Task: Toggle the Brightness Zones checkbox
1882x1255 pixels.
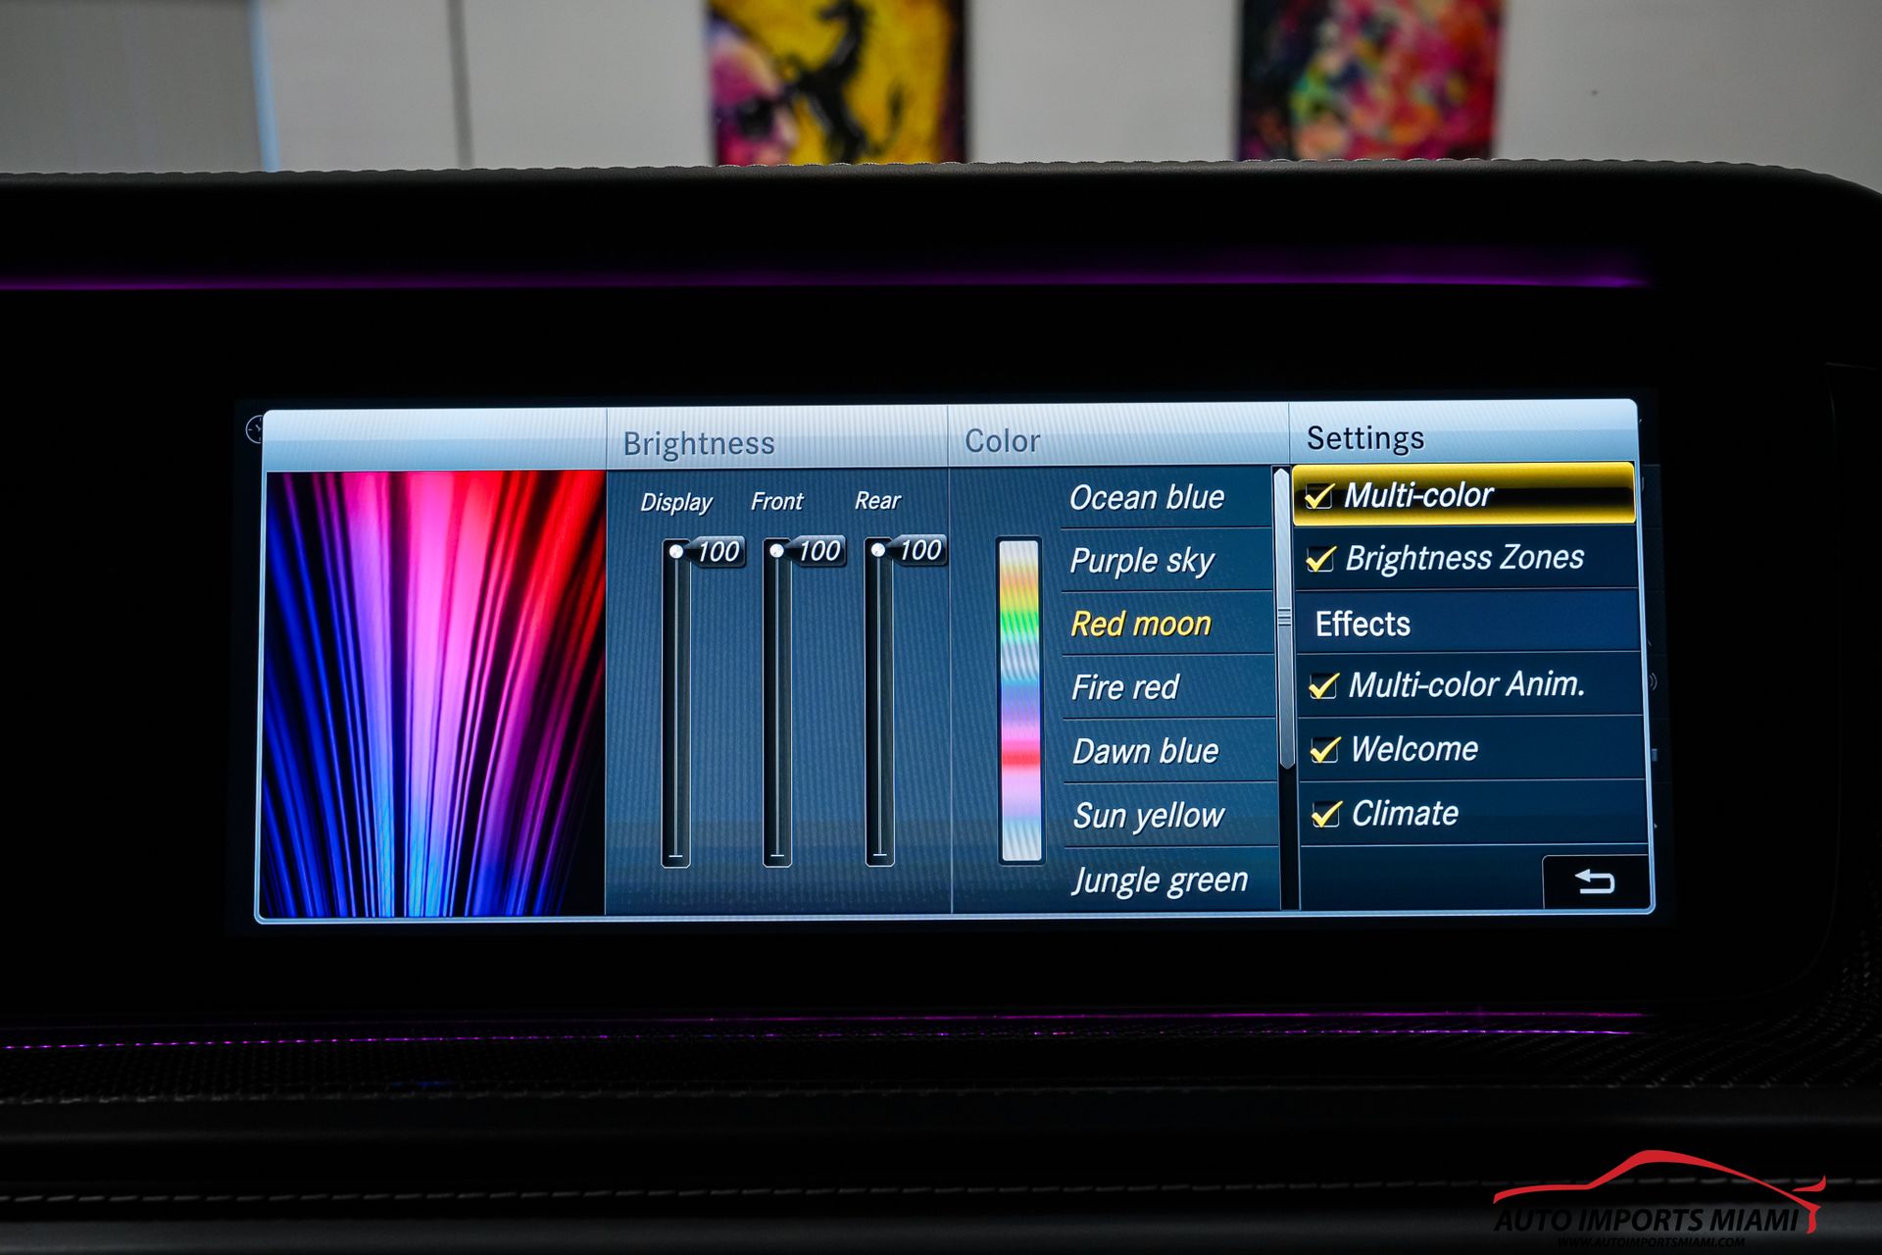Action: (x=1320, y=559)
